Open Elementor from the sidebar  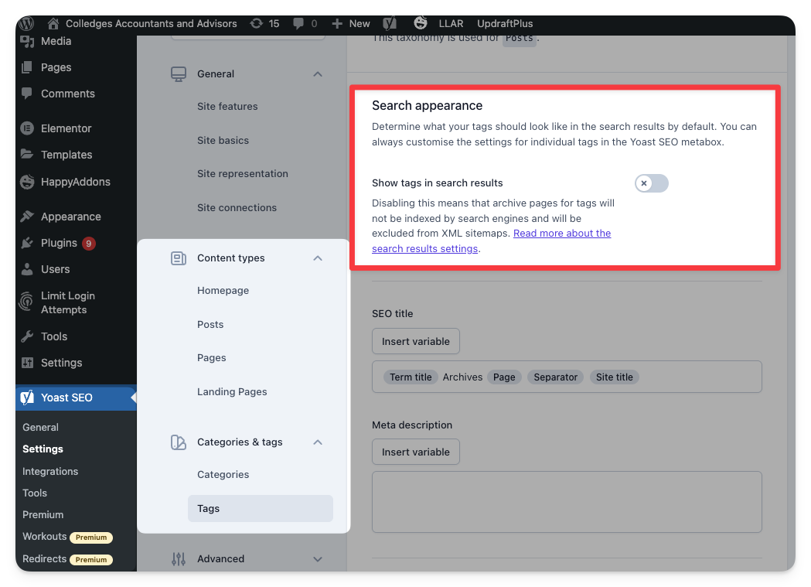pos(66,128)
